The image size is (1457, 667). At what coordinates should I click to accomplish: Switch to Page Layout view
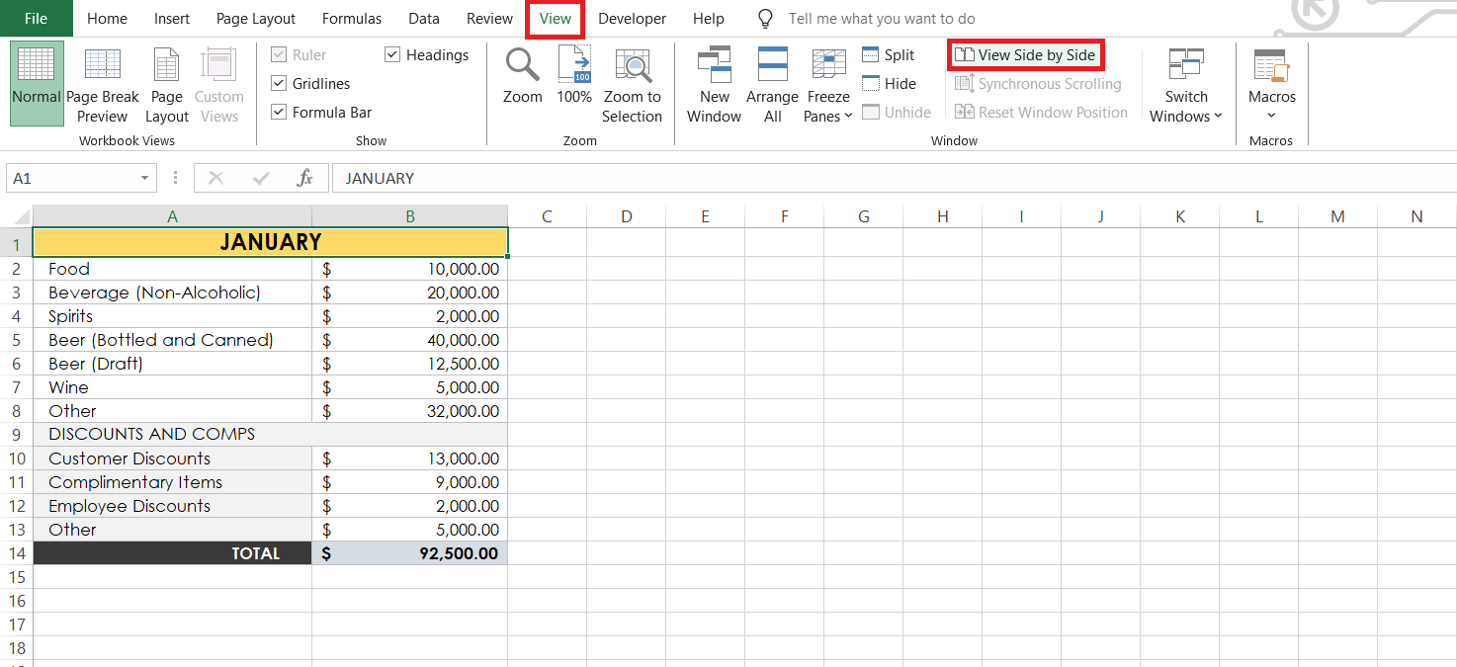(x=166, y=83)
